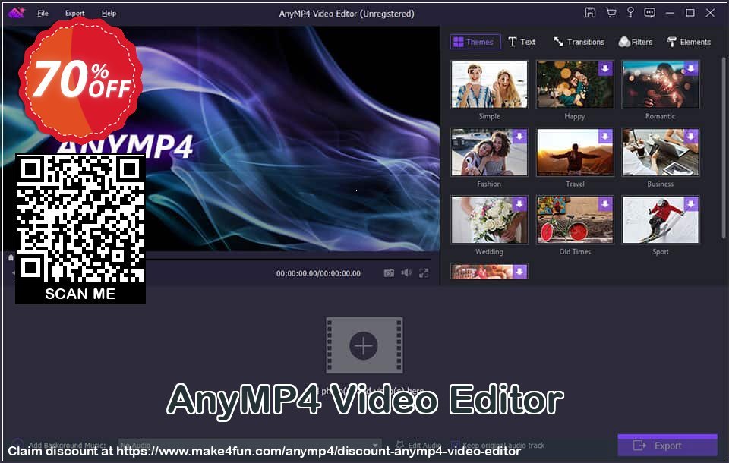Switch to the Themes tab
Image resolution: width=729 pixels, height=463 pixels.
click(475, 42)
